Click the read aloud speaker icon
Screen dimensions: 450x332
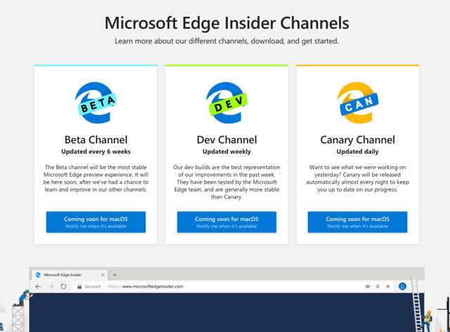[378, 286]
